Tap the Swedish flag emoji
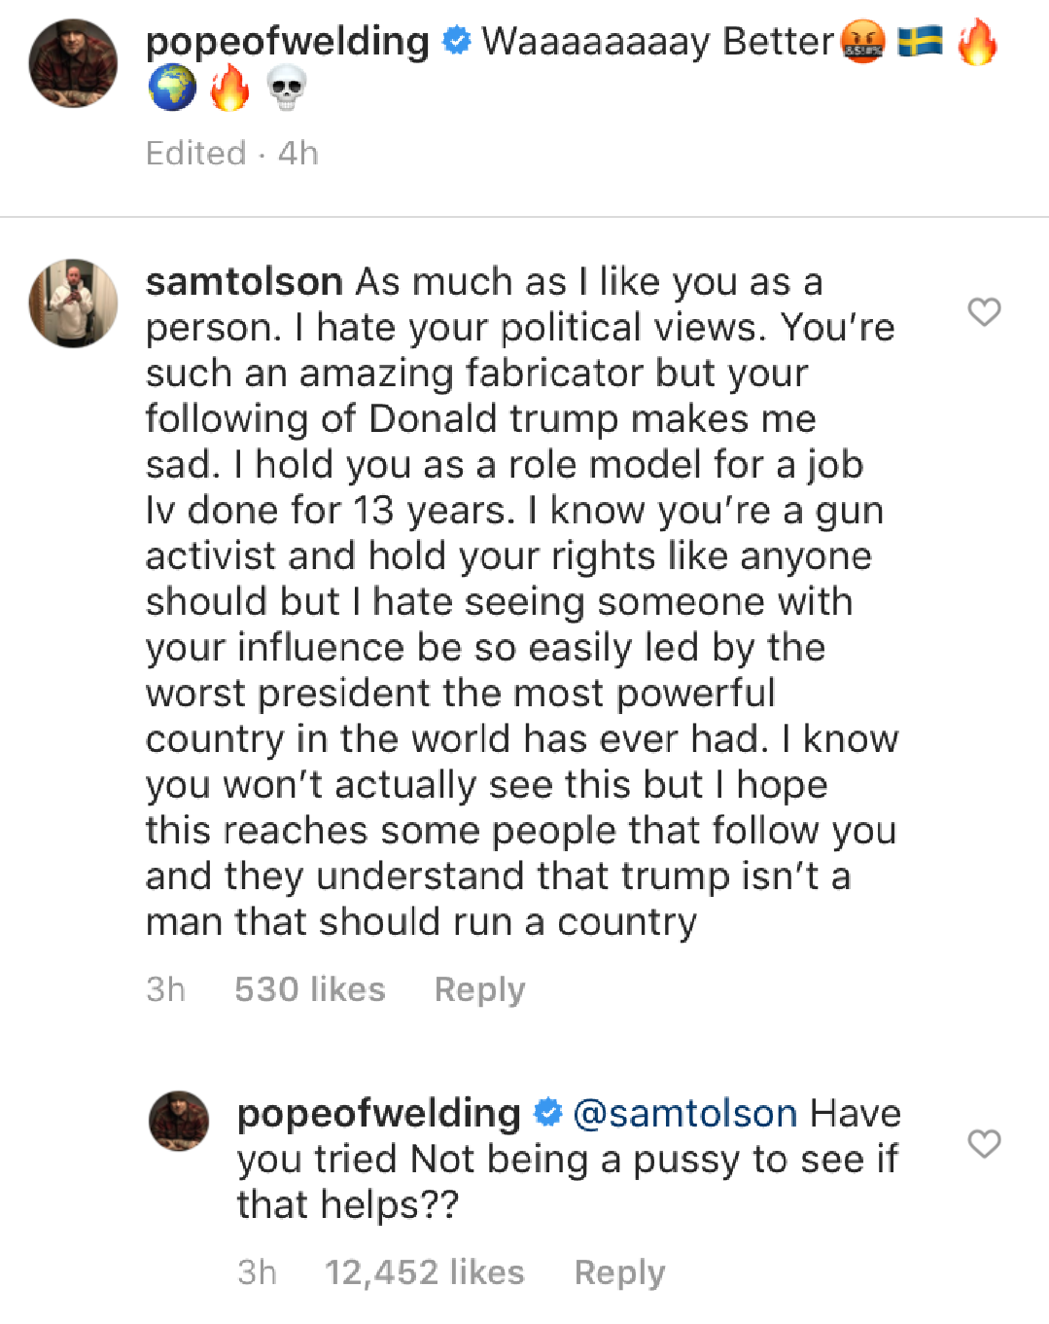 [x=920, y=42]
